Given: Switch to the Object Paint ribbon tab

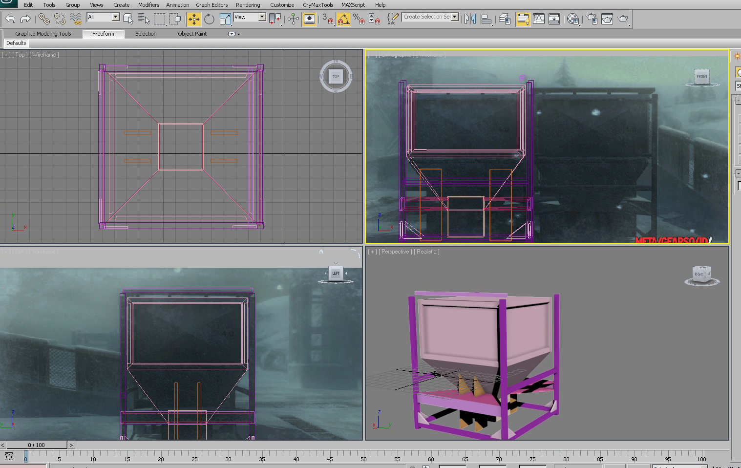Looking at the screenshot, I should tap(192, 34).
